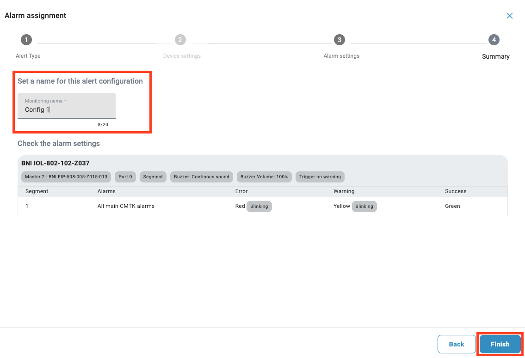Click the Finish button
The image size is (525, 358).
point(500,344)
